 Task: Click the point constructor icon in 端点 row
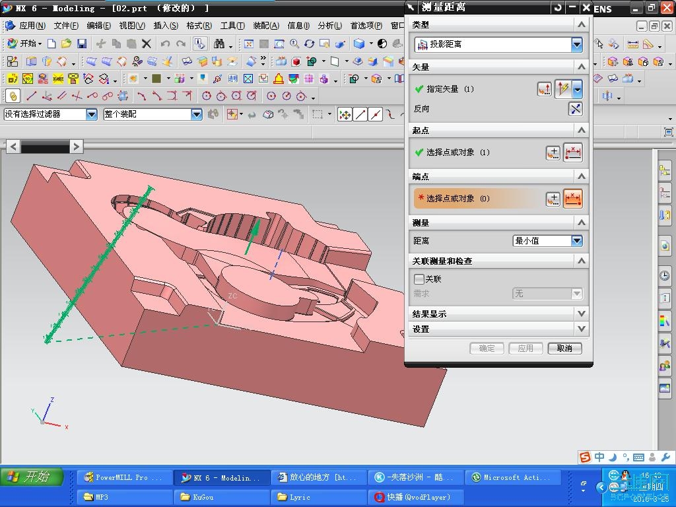tap(553, 199)
